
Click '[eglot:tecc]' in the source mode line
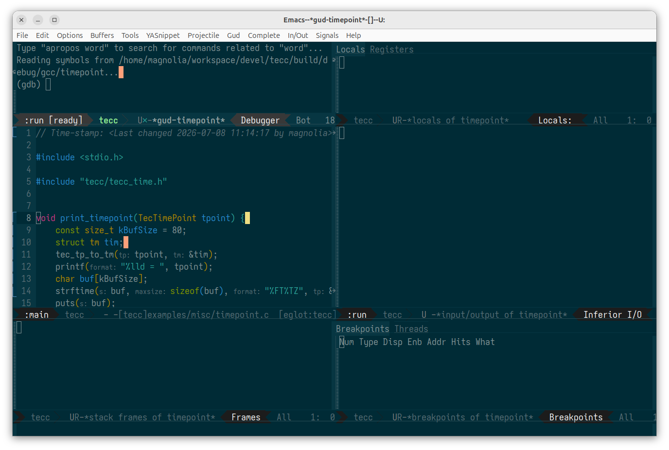(x=307, y=315)
